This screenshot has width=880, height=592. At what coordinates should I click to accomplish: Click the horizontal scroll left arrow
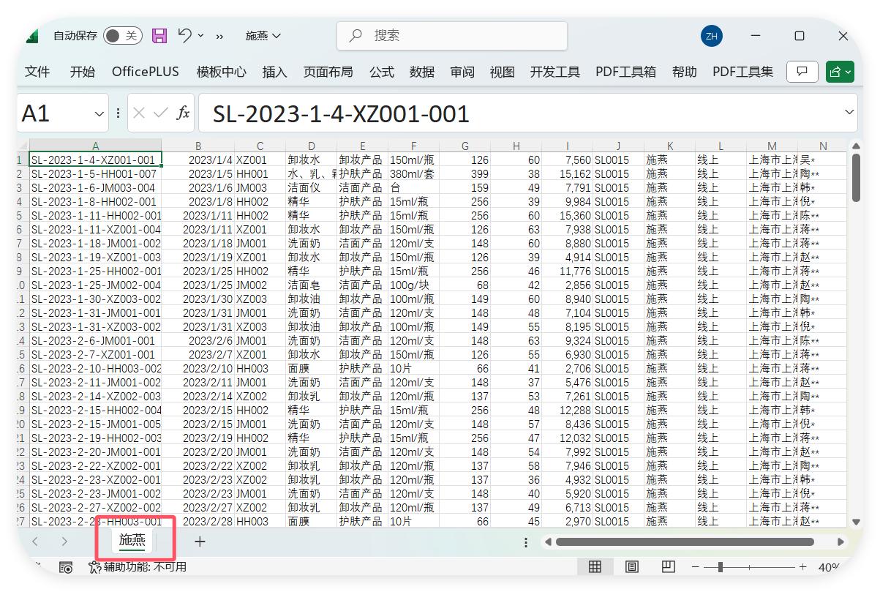pos(546,542)
